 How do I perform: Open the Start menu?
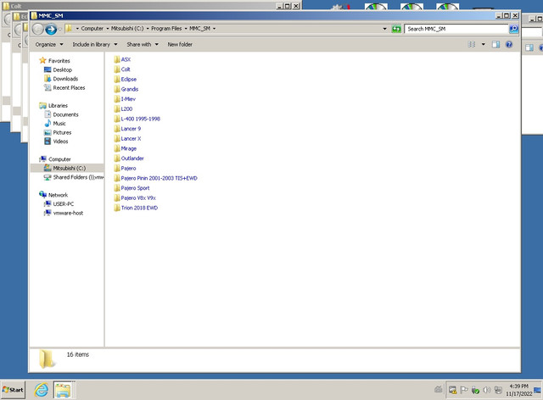click(14, 390)
